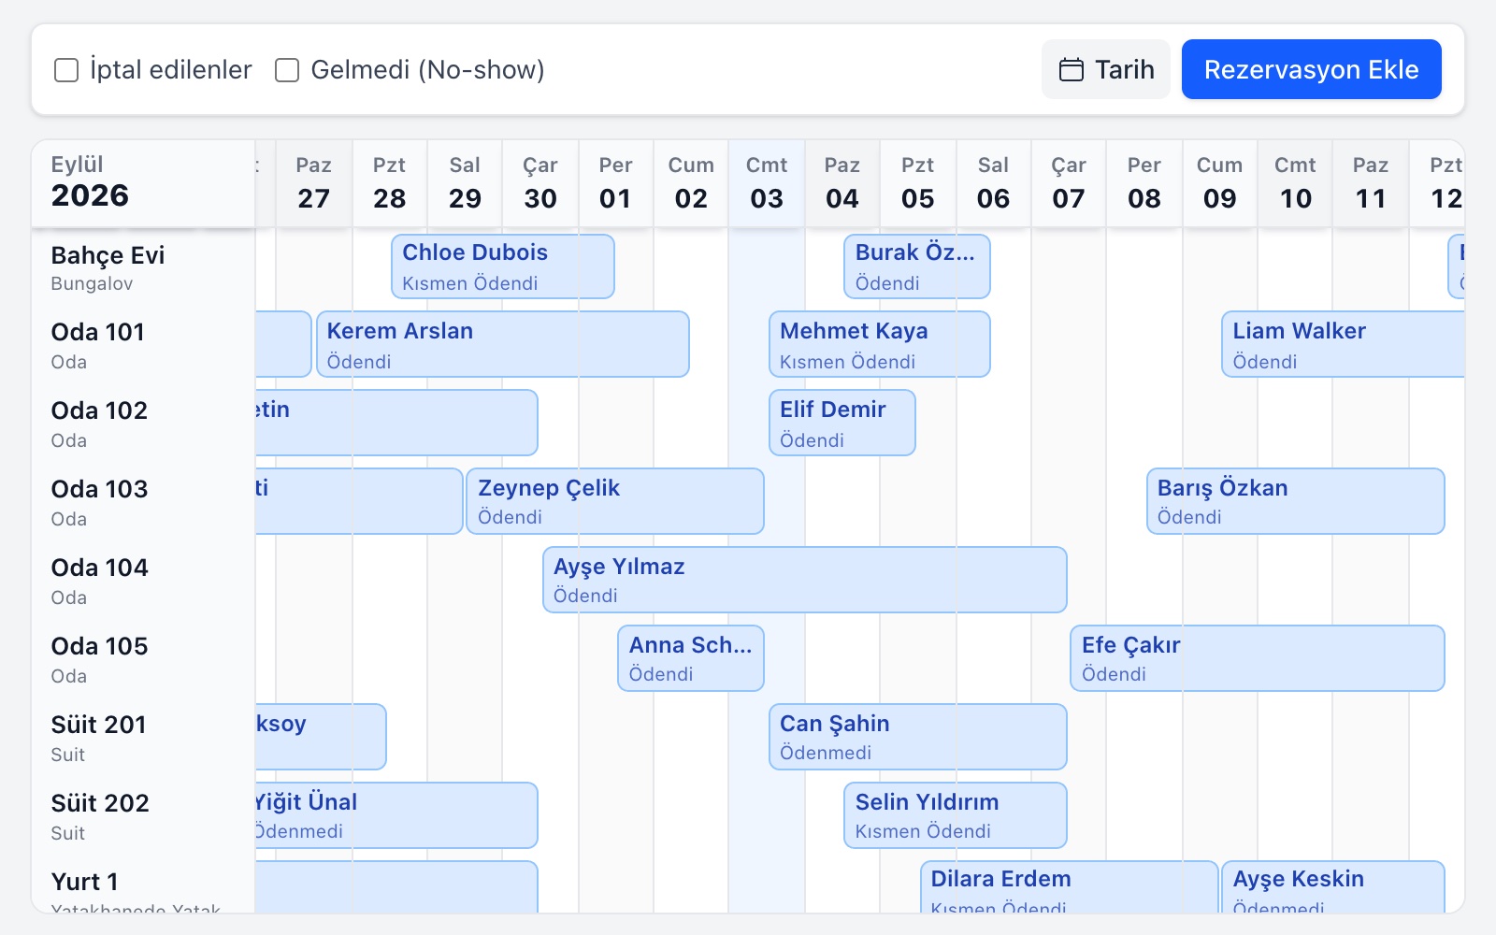
Task: Toggle the Gelmedi (No-show) checkbox
Action: click(x=287, y=70)
